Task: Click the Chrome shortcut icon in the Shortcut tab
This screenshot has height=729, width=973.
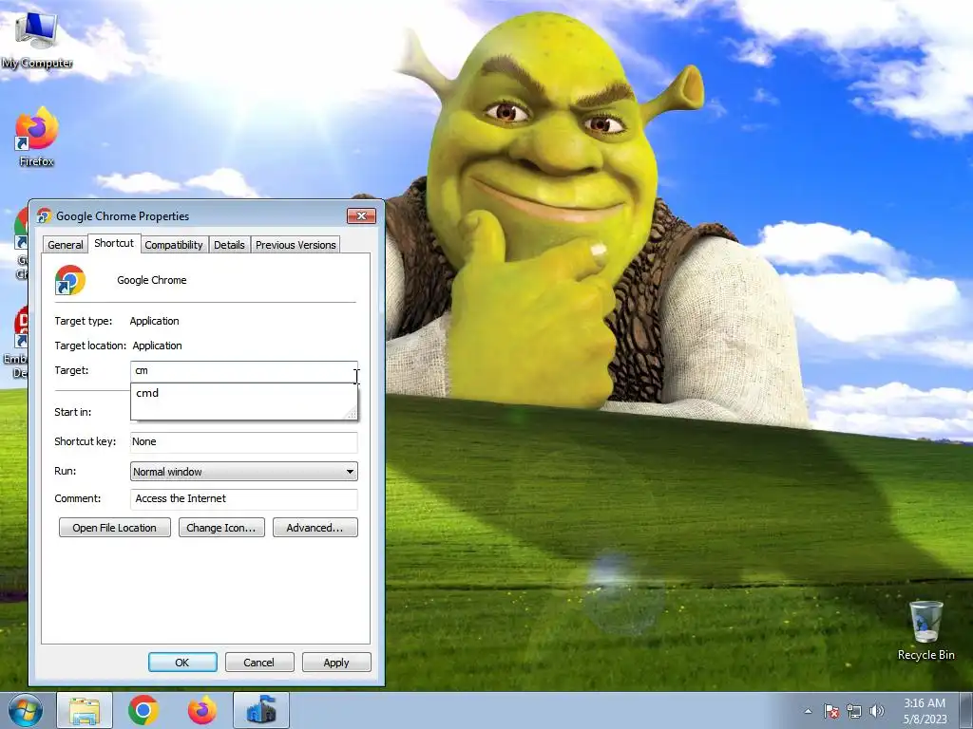Action: (70, 280)
